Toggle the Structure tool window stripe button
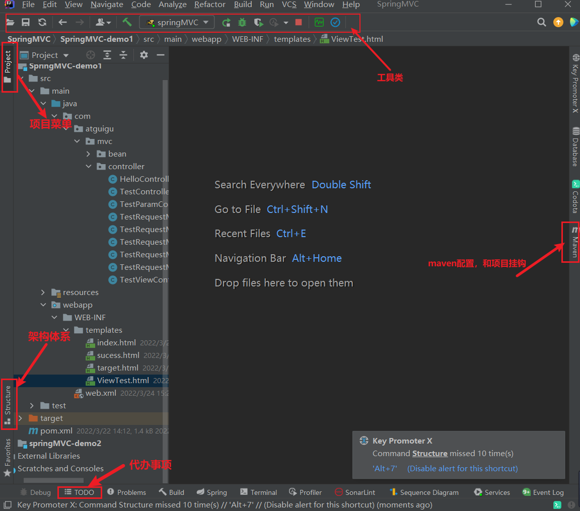This screenshot has width=580, height=511. [8, 404]
